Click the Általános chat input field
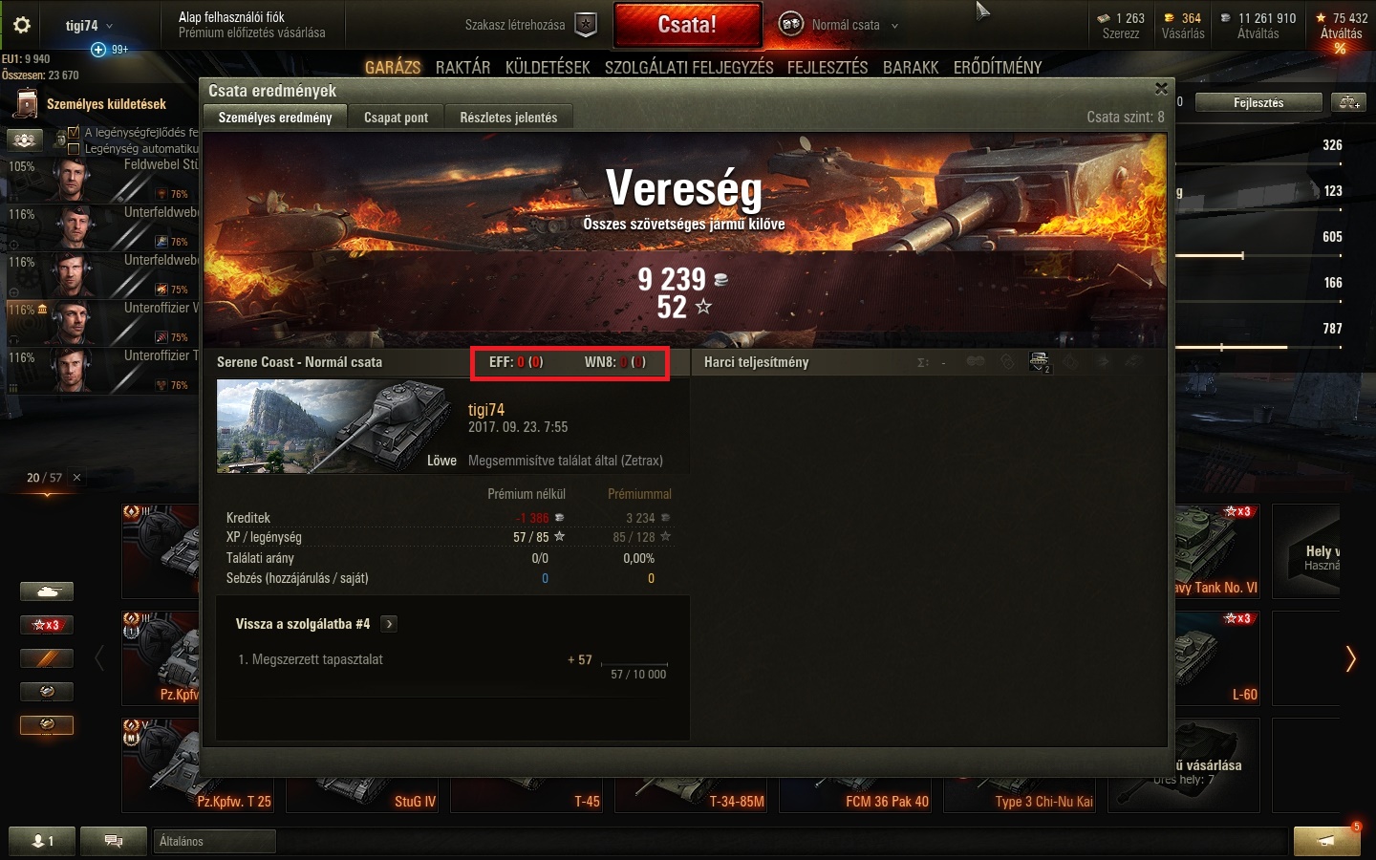1376x860 pixels. pyautogui.click(x=215, y=841)
